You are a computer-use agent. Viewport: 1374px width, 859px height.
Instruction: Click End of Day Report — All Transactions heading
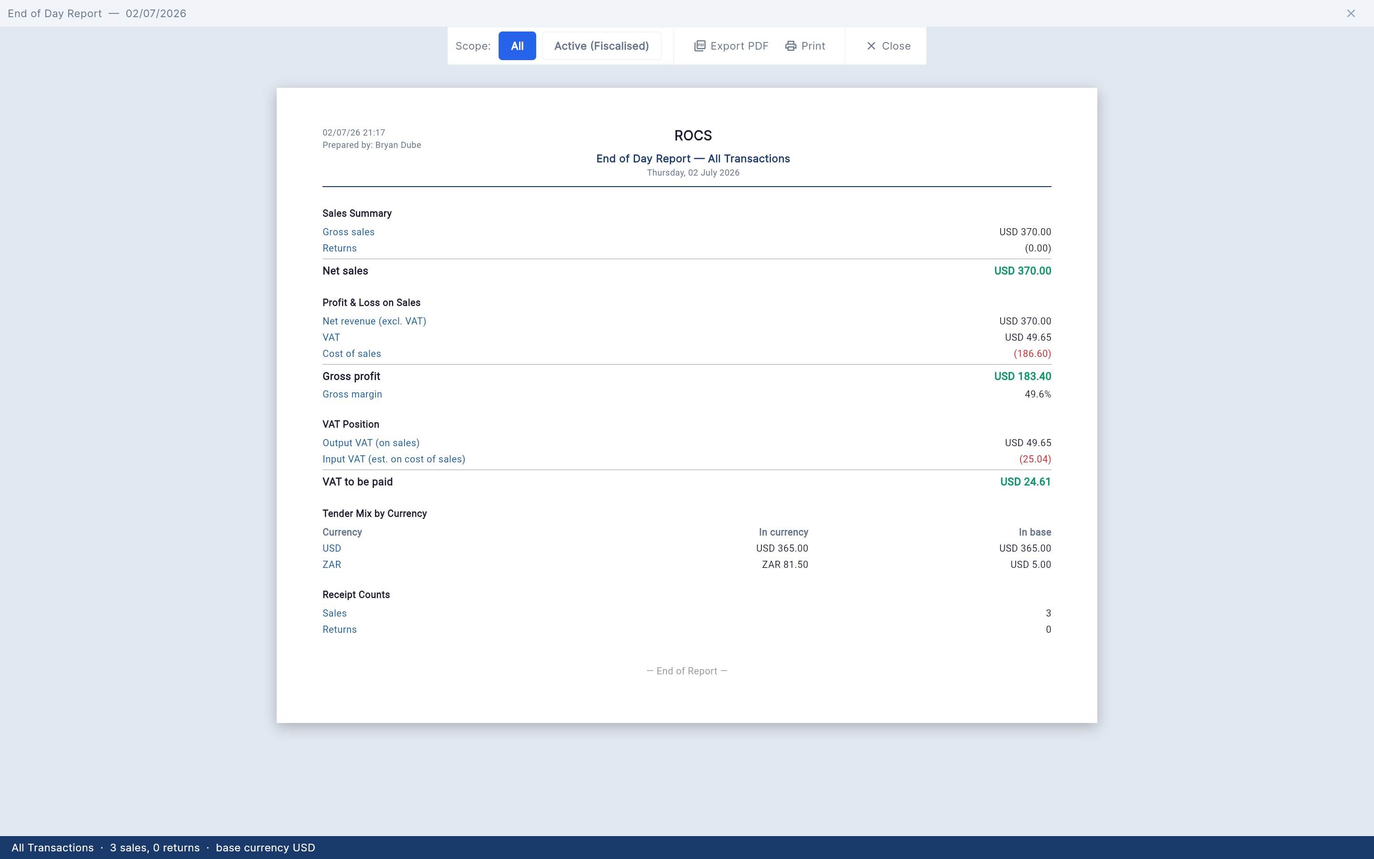tap(693, 158)
